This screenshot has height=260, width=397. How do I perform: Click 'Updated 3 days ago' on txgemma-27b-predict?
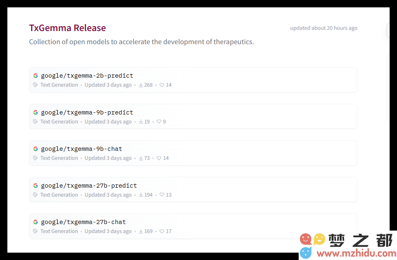point(108,195)
